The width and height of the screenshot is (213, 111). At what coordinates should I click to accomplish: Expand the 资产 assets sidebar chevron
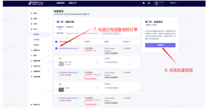pyautogui.click(x=49, y=56)
